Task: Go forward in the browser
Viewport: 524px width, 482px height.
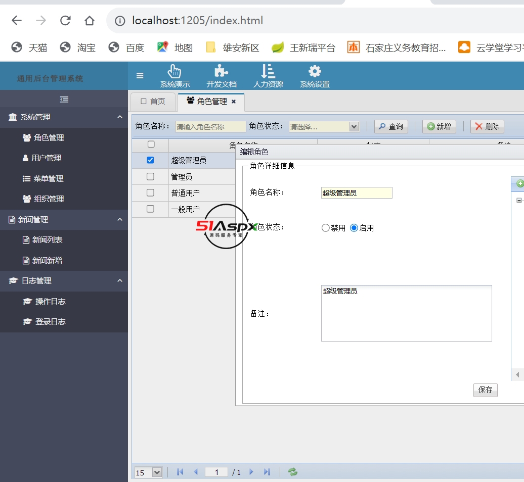Action: [41, 21]
